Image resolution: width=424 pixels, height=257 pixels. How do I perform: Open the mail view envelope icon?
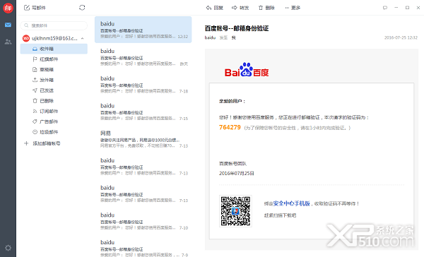click(8, 25)
